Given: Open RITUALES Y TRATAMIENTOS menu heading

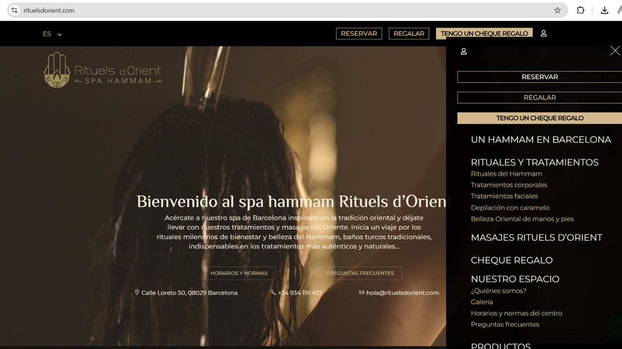Looking at the screenshot, I should 535,162.
